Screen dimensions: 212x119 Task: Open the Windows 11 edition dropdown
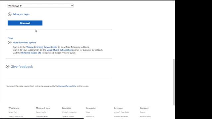coord(40,6)
